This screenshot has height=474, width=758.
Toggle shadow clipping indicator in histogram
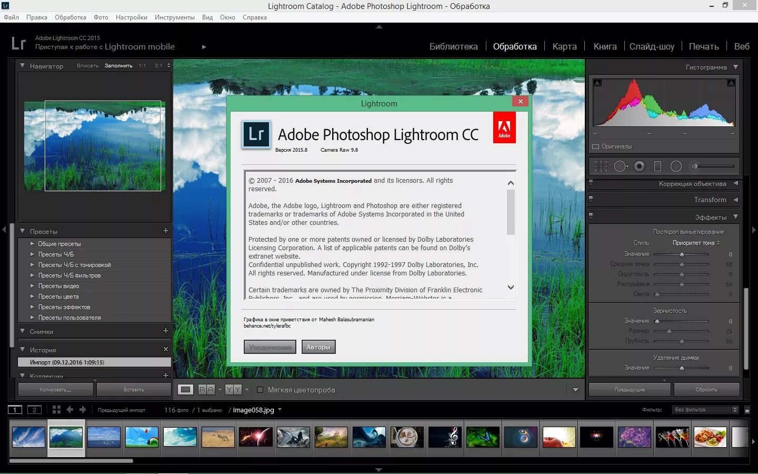pos(597,83)
